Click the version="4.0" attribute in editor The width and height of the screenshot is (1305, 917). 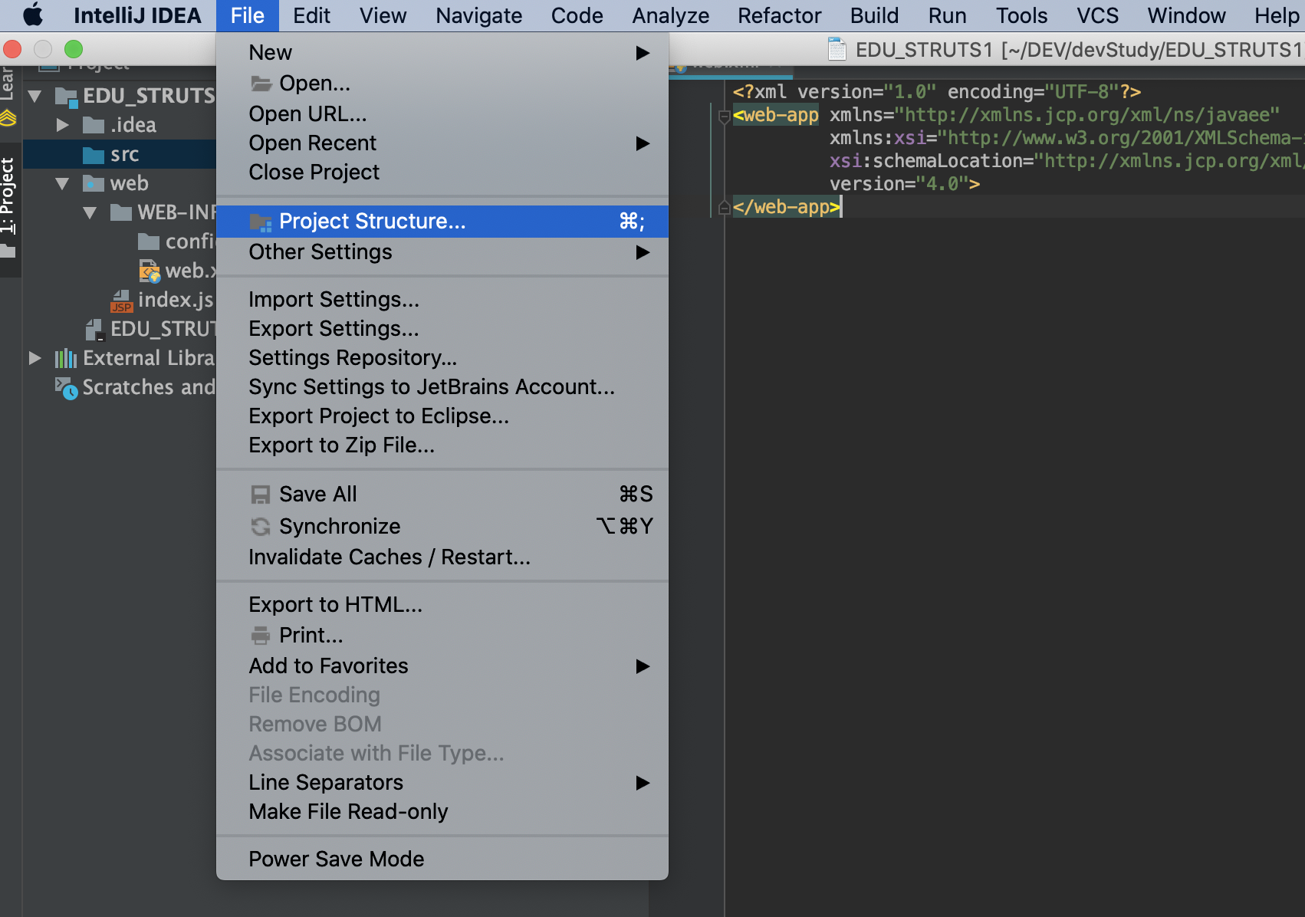899,184
